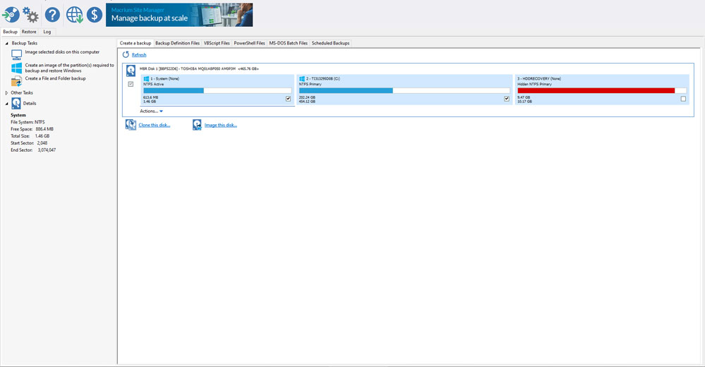Click the Macrium Site Manager banner
The width and height of the screenshot is (705, 367).
click(179, 15)
